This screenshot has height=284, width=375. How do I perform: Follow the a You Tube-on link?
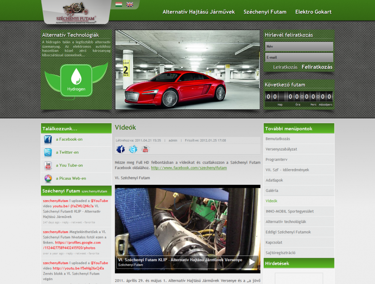click(x=69, y=165)
